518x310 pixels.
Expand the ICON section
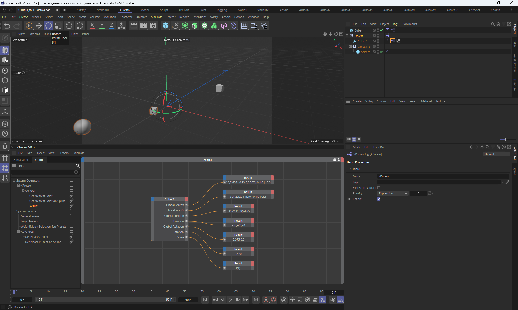(x=350, y=169)
